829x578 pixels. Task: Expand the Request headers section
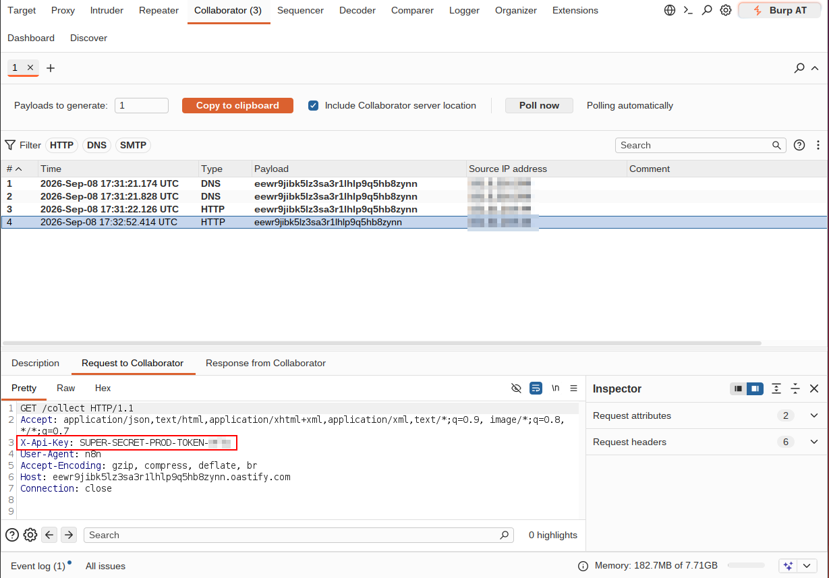click(706, 442)
